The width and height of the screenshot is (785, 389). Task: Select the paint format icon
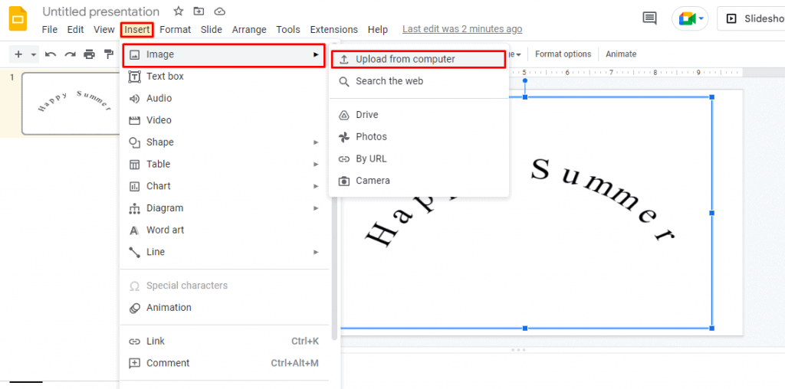[108, 54]
